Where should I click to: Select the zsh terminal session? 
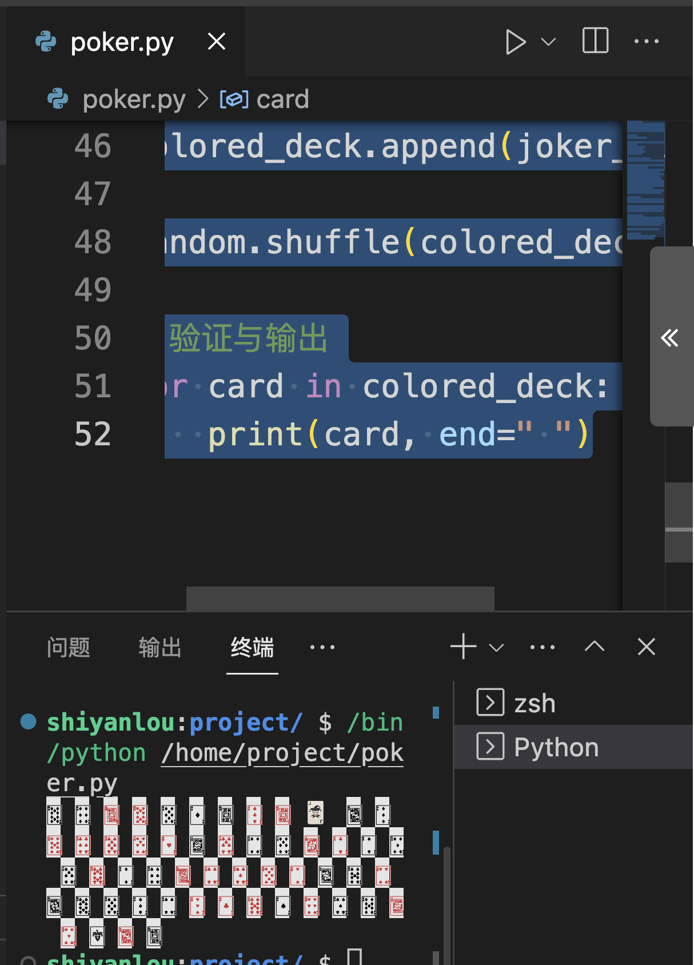(x=574, y=703)
